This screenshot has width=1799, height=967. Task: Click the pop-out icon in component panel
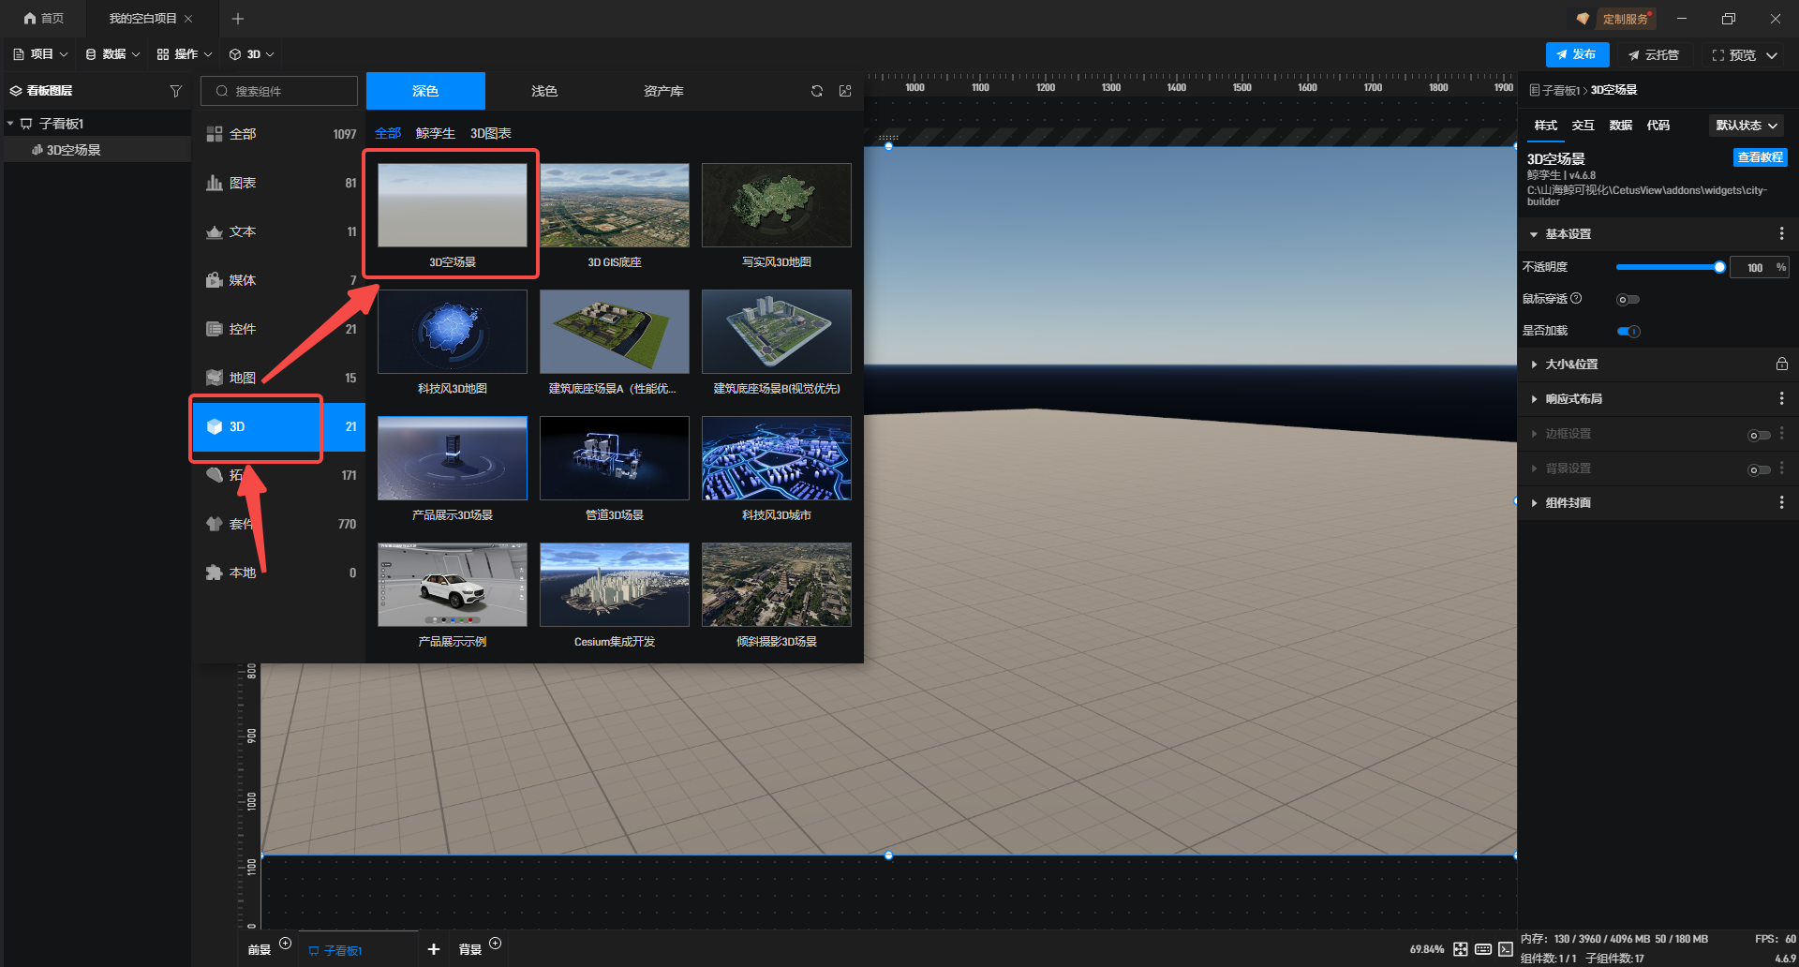(845, 91)
